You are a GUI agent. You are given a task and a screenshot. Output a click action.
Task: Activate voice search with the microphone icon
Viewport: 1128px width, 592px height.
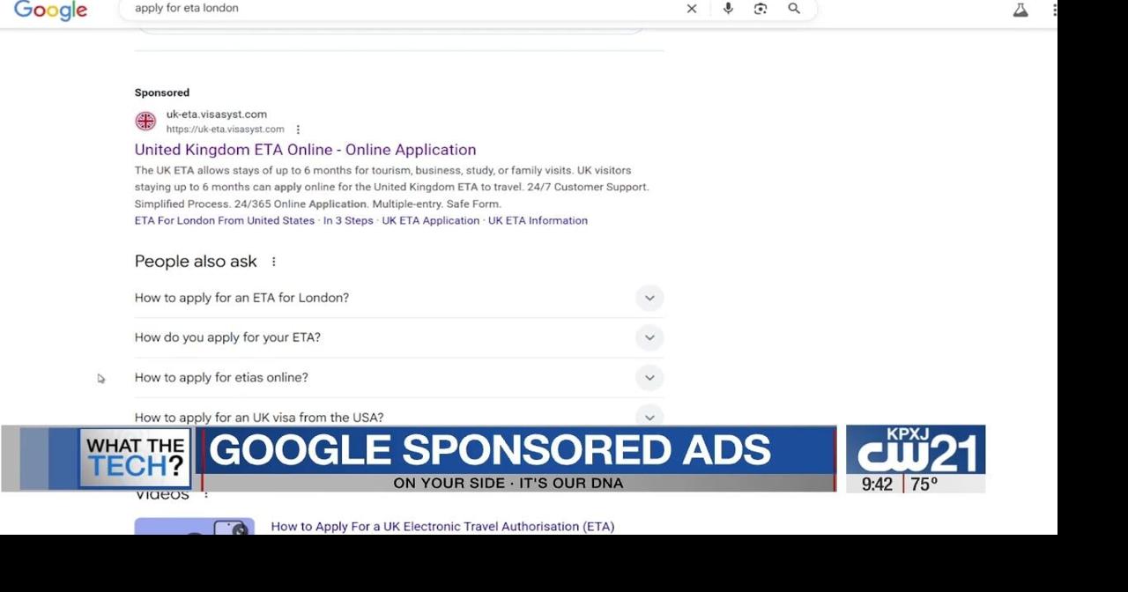727,9
